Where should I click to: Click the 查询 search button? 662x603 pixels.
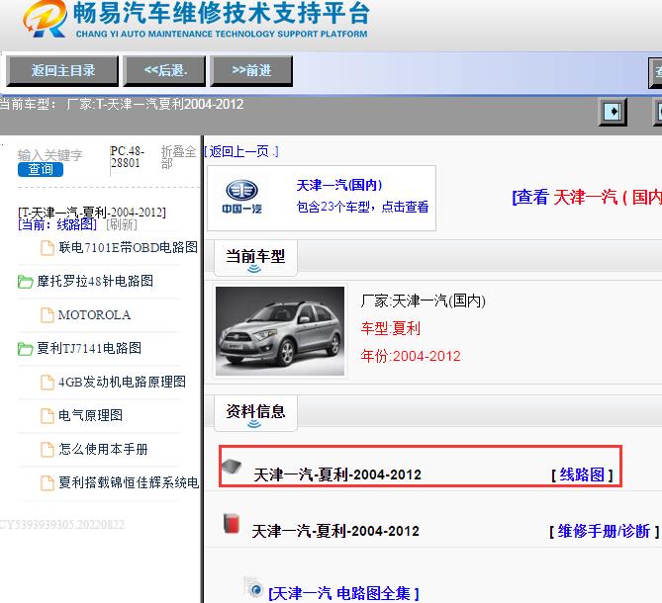41,169
